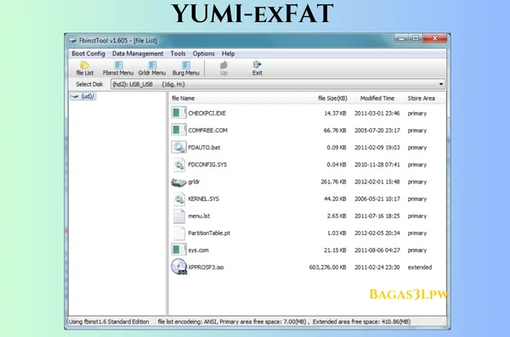Sort by file Size(KB) column header

point(332,98)
